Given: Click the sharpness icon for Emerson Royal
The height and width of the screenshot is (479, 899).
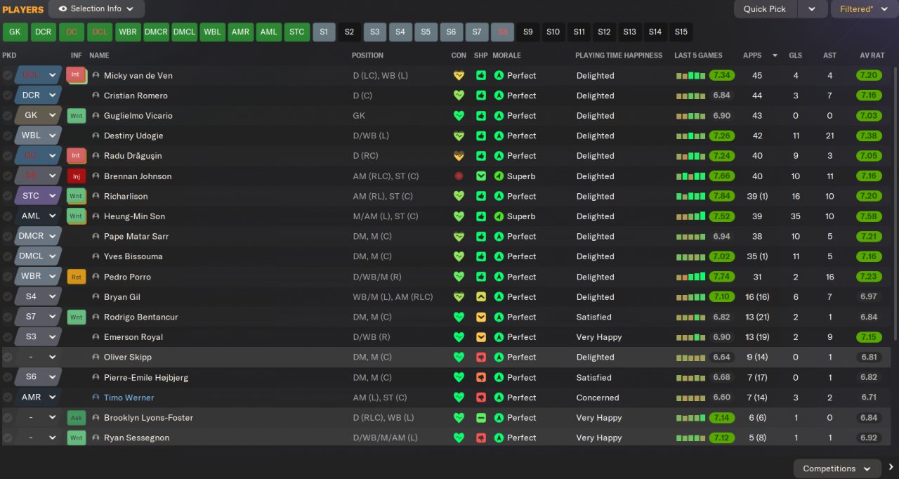Looking at the screenshot, I should pos(481,337).
